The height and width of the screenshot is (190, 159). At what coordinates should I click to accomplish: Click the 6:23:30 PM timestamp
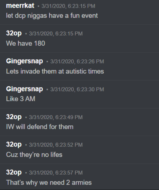point(77,89)
